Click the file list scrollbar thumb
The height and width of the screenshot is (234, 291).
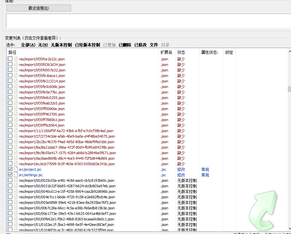click(x=289, y=89)
